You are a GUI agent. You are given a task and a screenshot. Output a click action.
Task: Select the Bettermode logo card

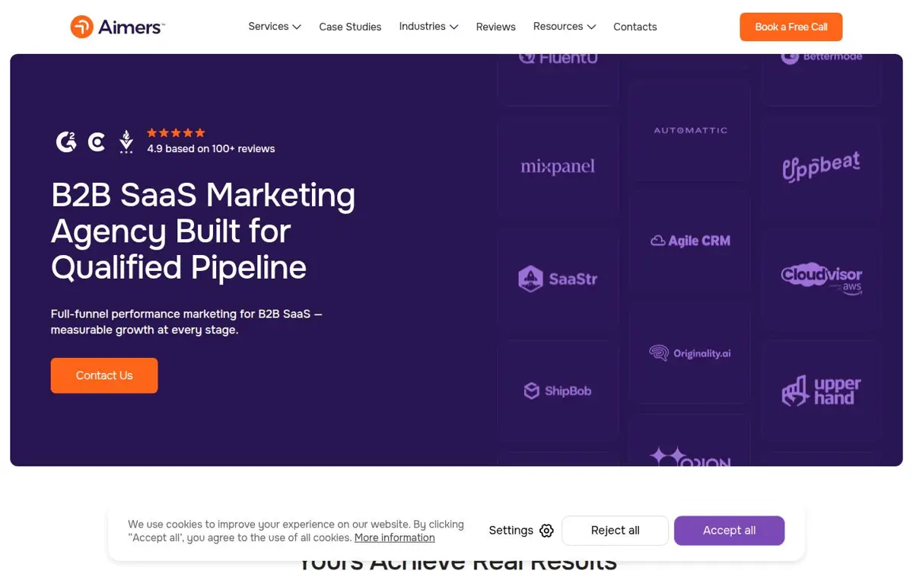click(822, 78)
